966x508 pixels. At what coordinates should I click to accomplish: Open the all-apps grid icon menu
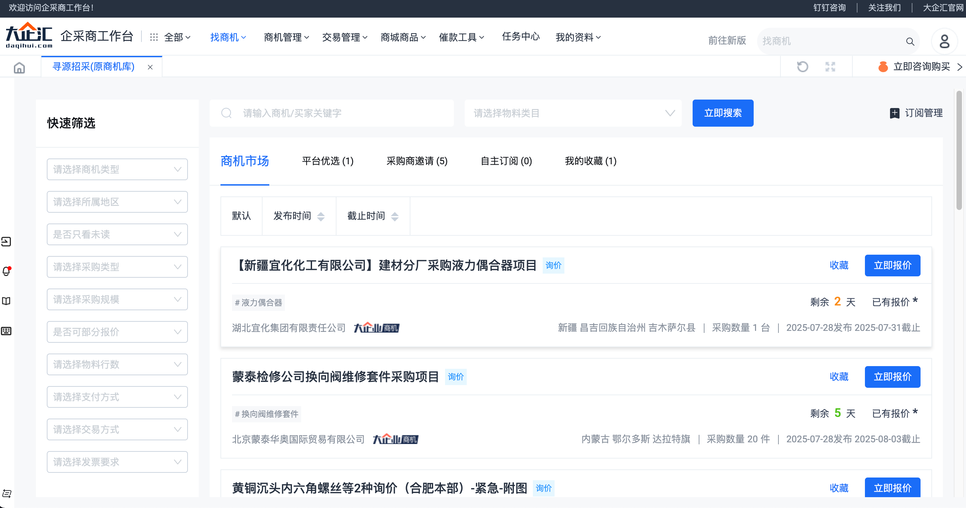154,37
